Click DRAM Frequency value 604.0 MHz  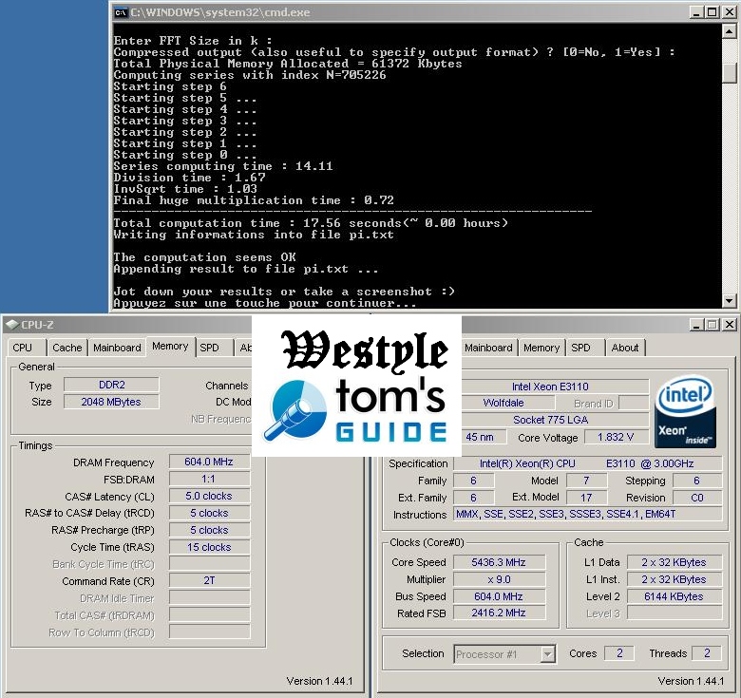(209, 462)
